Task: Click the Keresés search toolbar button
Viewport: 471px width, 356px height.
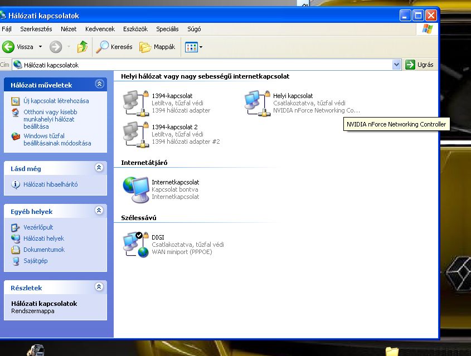Action: pos(115,47)
